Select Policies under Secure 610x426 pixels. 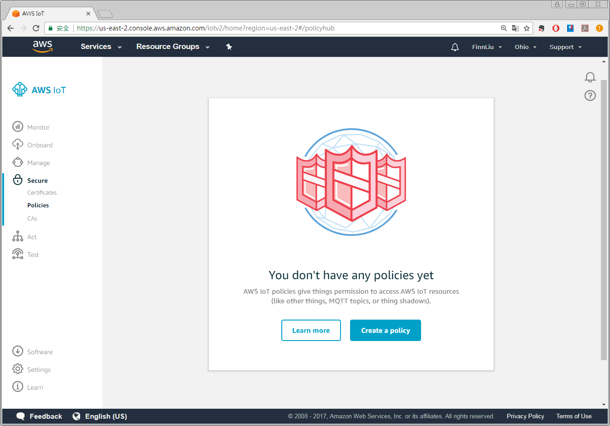coord(38,205)
